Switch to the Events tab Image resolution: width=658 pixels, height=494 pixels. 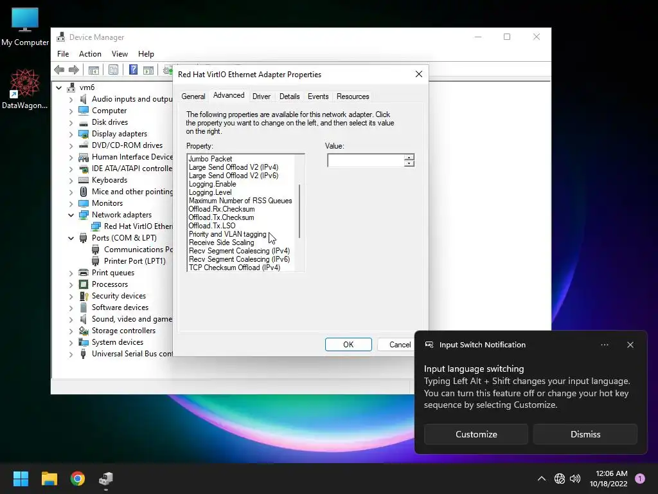[x=318, y=96]
